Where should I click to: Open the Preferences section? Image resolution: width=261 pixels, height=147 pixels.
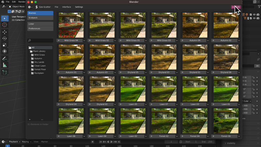point(40,28)
